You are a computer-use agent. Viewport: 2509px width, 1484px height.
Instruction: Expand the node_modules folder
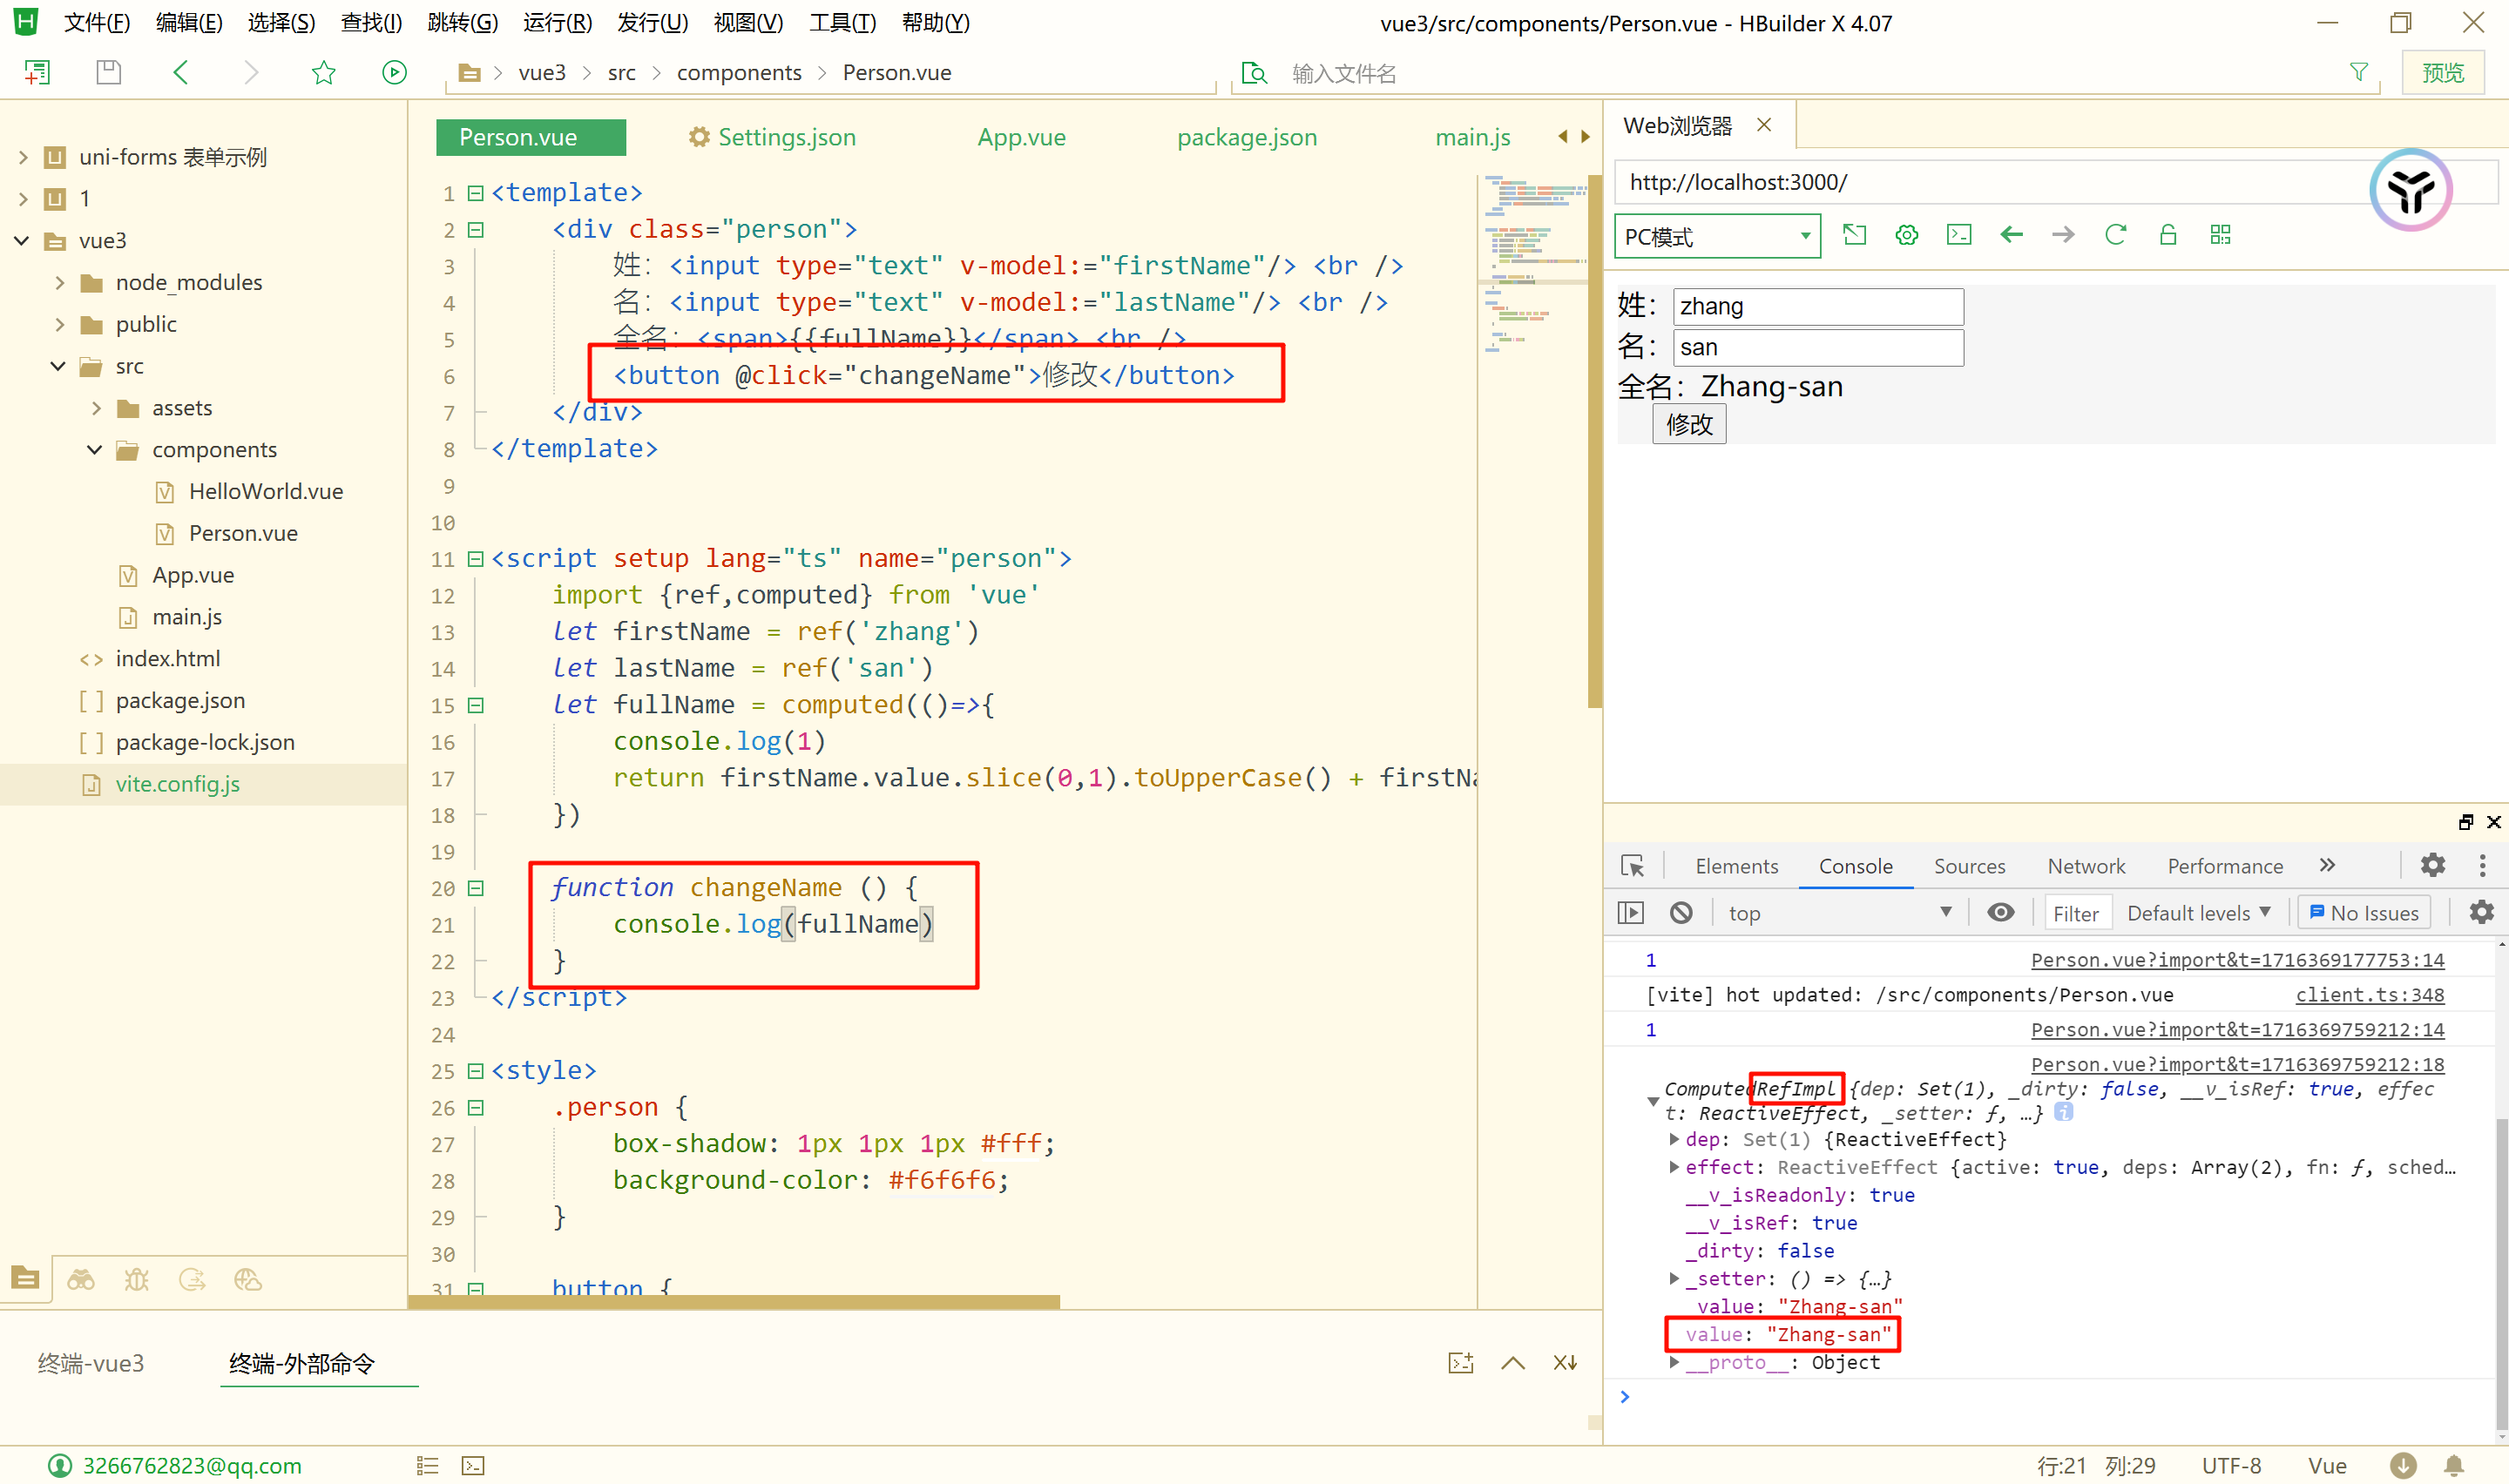pyautogui.click(x=60, y=283)
